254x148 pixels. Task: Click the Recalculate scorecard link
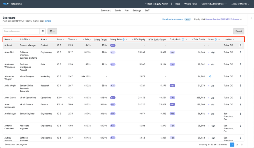[173, 19]
